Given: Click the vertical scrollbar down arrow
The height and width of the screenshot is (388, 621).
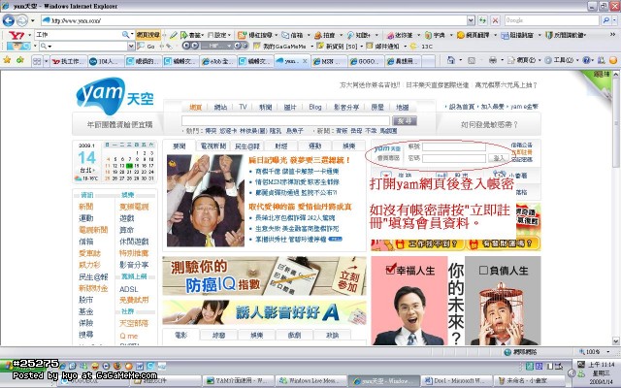Looking at the screenshot, I should (616, 340).
